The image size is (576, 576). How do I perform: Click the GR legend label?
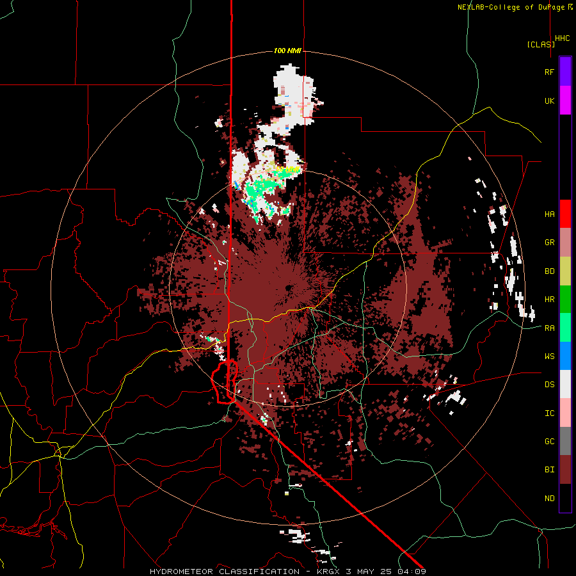(x=549, y=243)
